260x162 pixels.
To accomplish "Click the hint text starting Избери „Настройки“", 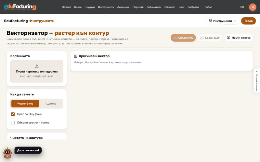I will pyautogui.click(x=108, y=62).
